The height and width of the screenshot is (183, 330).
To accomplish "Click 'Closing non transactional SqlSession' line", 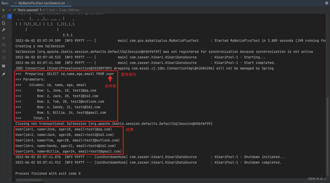I will point(114,124).
